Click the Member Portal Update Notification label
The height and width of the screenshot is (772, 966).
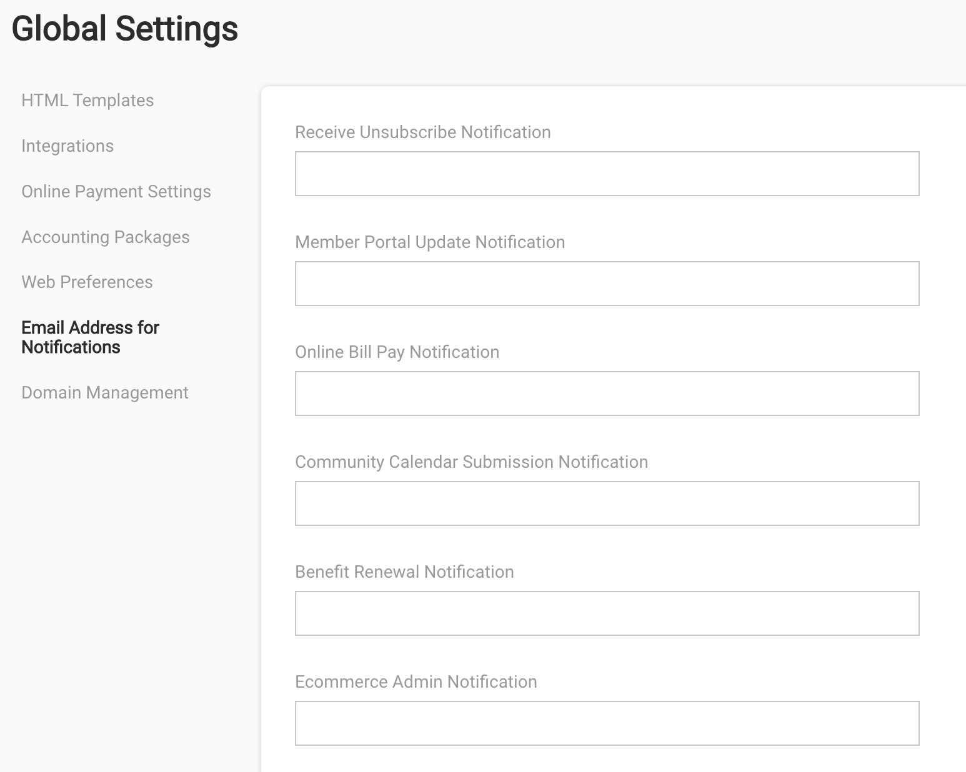430,242
